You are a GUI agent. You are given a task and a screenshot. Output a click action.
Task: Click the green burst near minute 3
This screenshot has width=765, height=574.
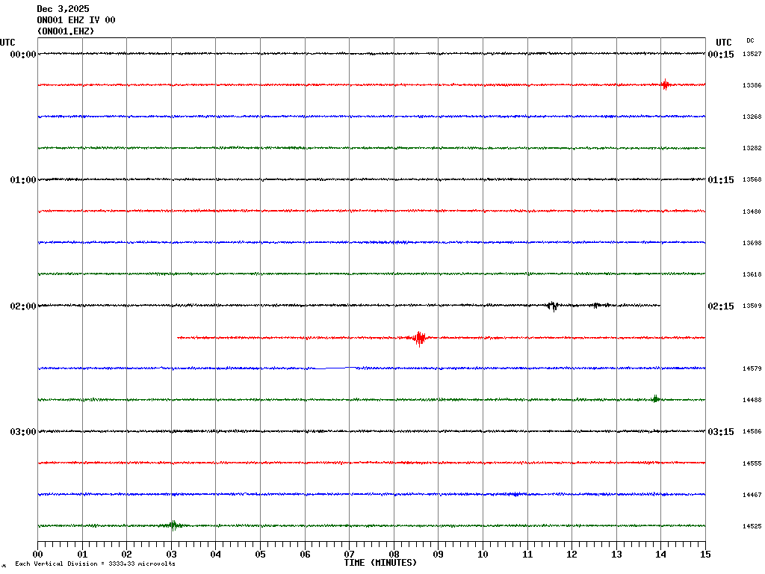[173, 525]
